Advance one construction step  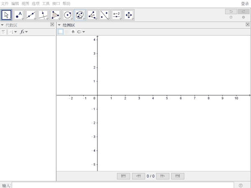click(x=163, y=176)
